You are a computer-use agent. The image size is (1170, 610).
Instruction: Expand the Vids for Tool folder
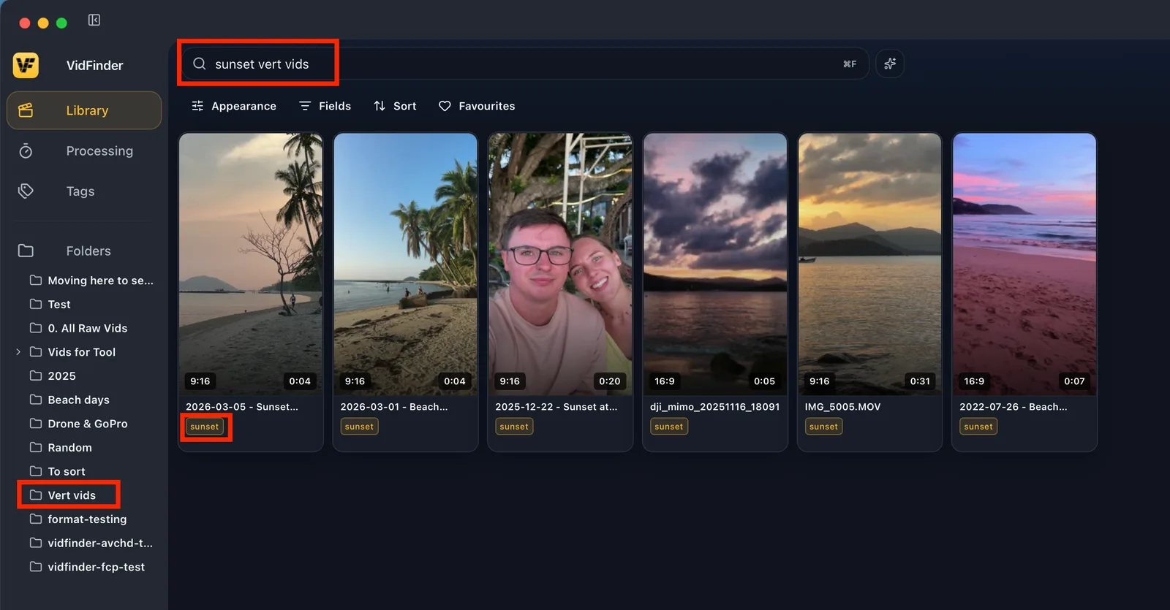(x=18, y=352)
